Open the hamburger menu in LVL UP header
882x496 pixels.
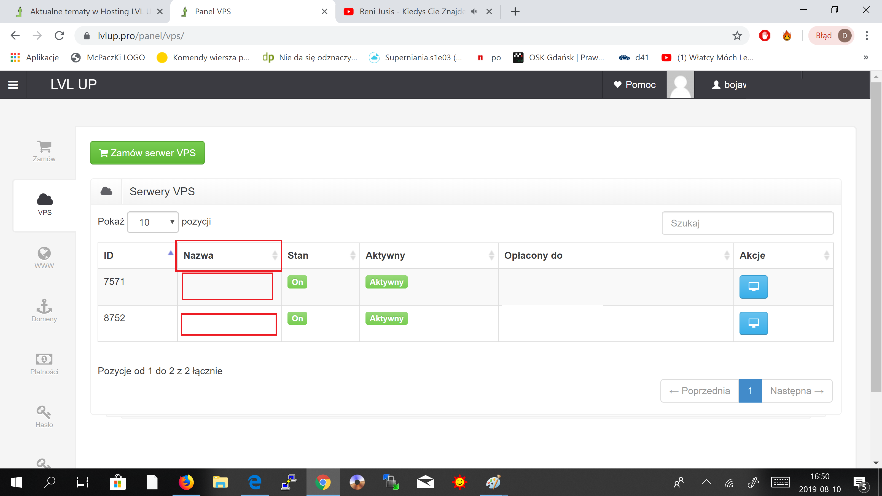pos(13,85)
